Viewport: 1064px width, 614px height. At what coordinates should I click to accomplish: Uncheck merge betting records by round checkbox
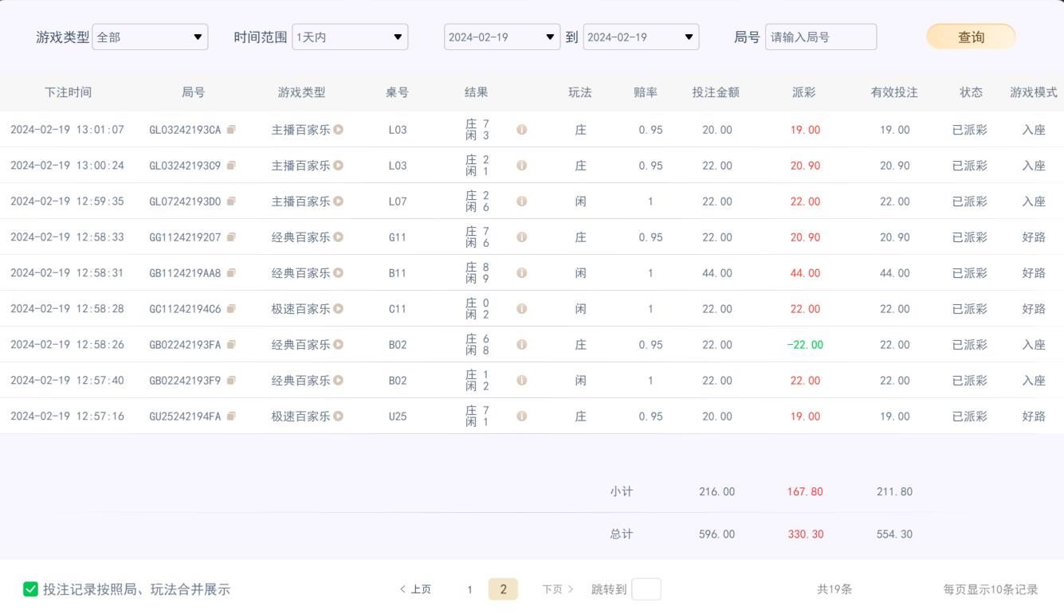click(x=30, y=589)
